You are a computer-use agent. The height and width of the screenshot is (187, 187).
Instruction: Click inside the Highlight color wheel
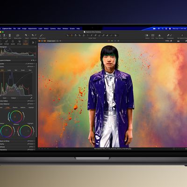26,131
